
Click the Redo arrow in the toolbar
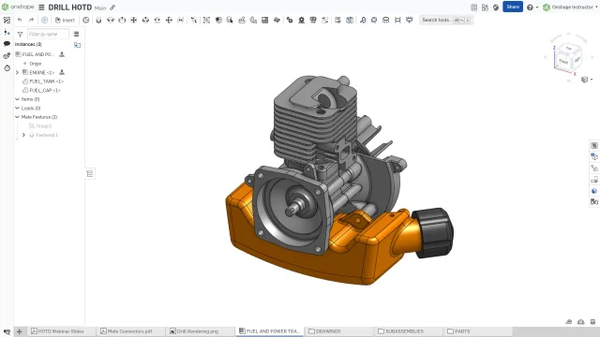(x=31, y=20)
